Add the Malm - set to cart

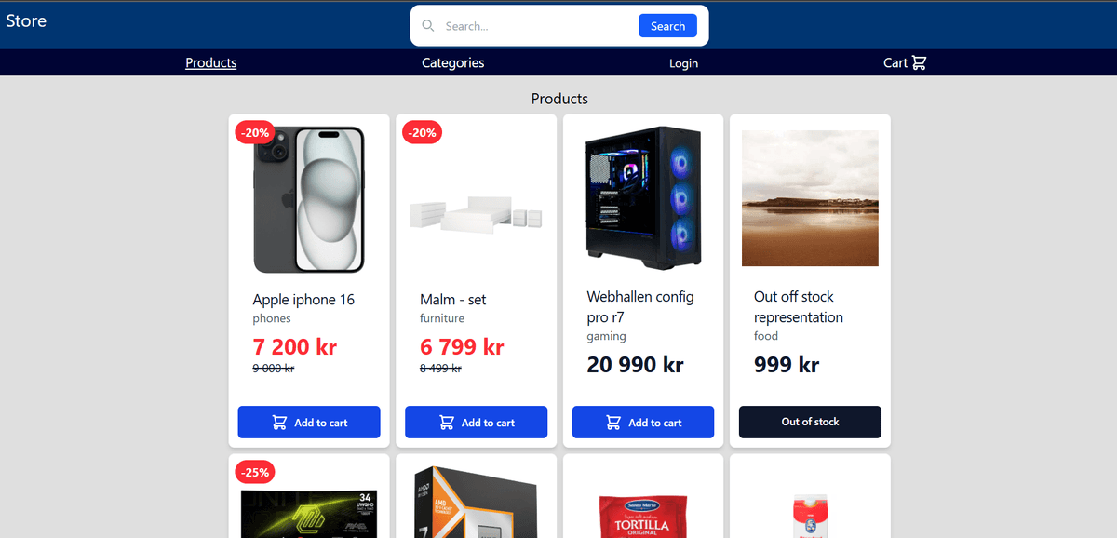pyautogui.click(x=476, y=422)
